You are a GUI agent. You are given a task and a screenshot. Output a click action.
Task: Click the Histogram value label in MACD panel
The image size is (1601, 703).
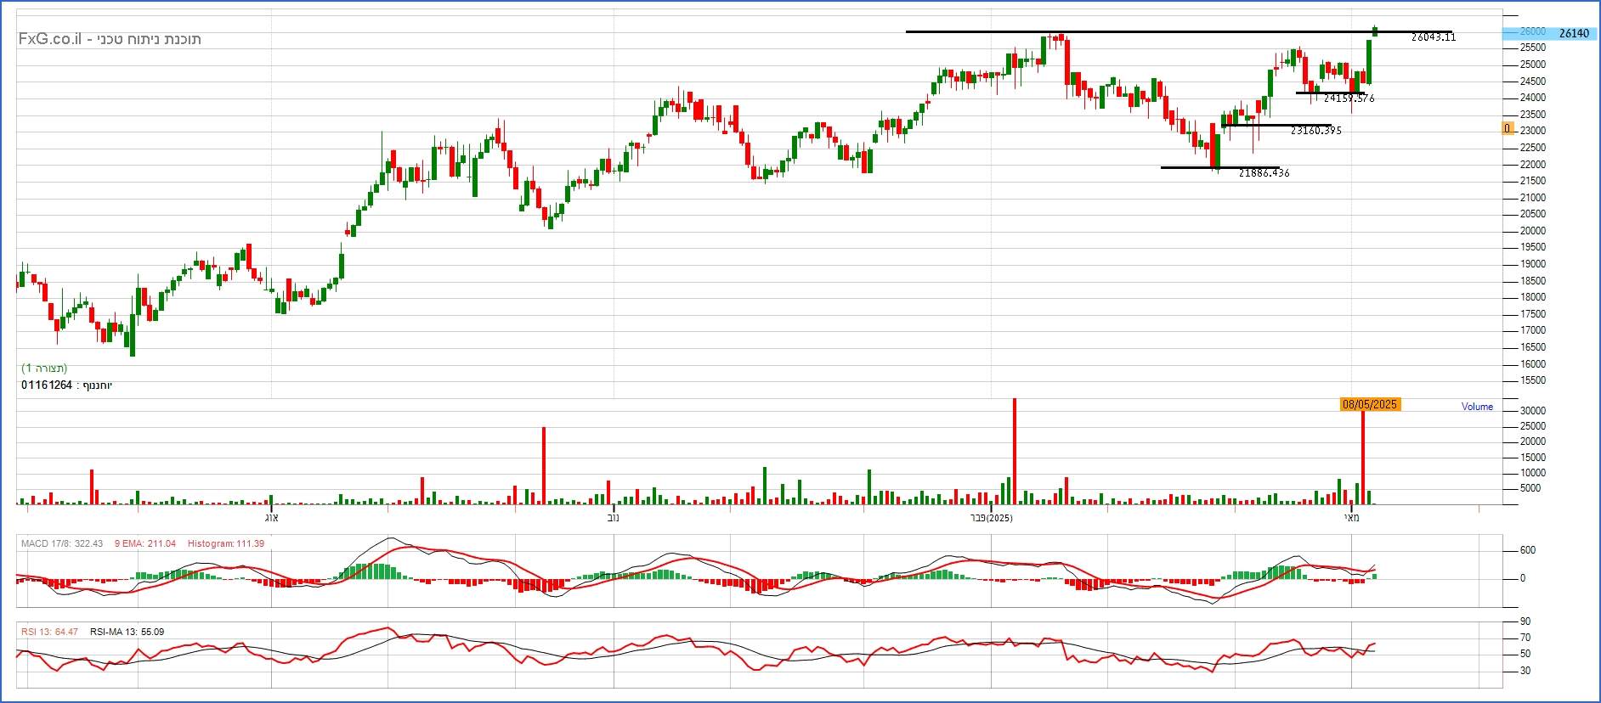coord(225,543)
